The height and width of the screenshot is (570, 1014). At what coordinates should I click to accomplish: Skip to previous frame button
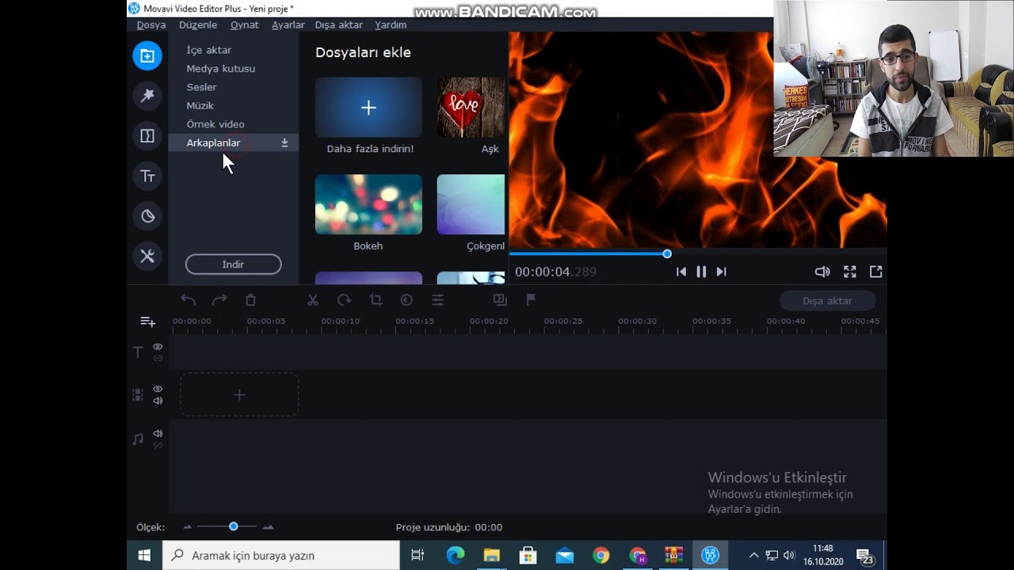[x=680, y=272]
